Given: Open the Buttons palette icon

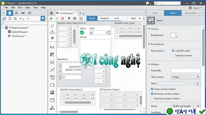Looking at the screenshot, I should click(52, 93).
